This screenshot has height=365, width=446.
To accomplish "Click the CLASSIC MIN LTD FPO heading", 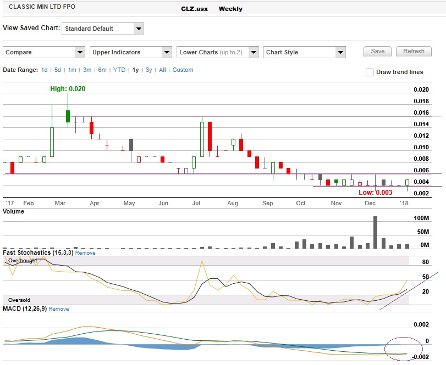I will coord(42,7).
